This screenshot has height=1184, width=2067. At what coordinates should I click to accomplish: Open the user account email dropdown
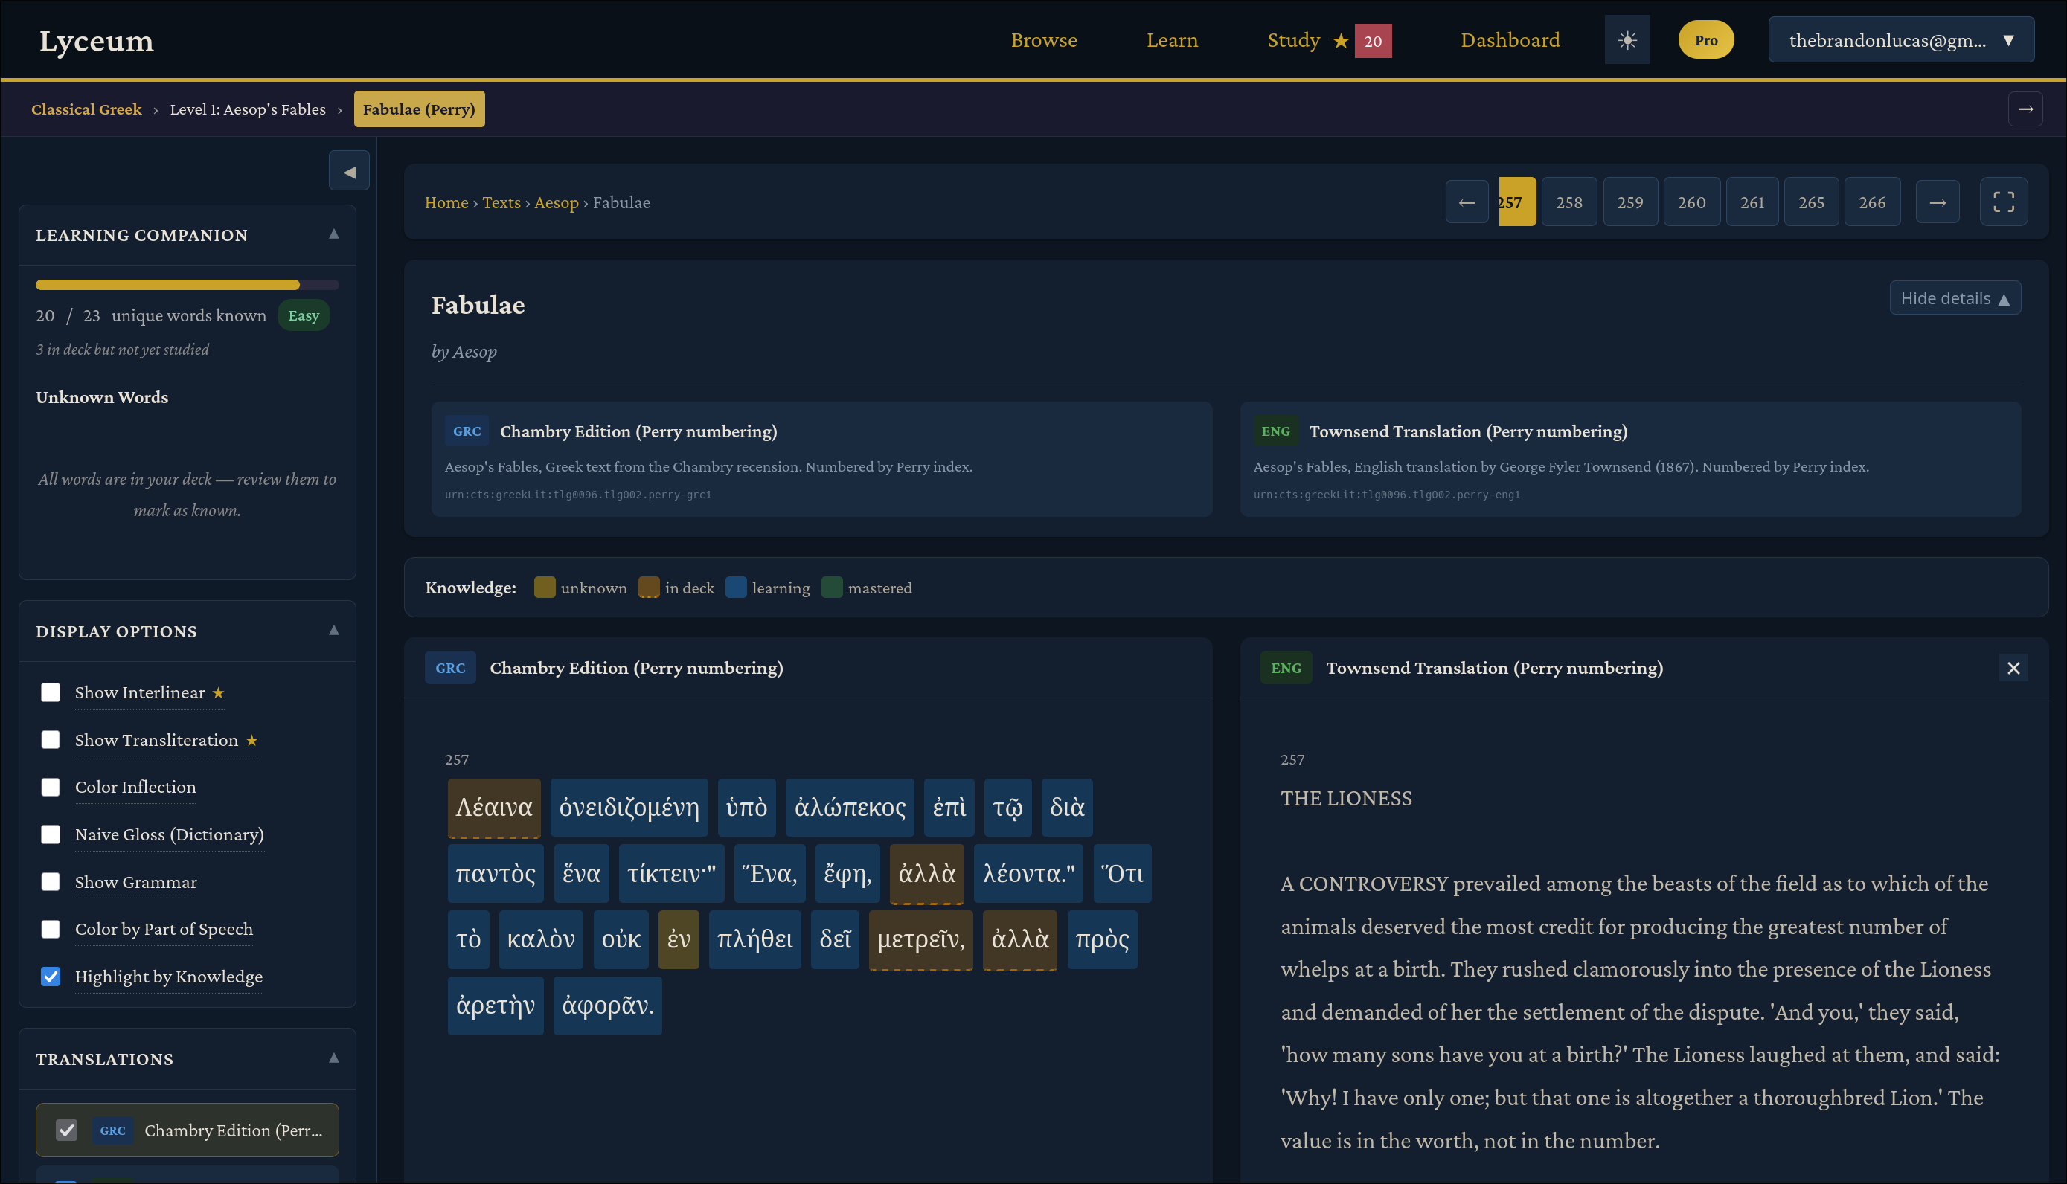(x=1901, y=40)
